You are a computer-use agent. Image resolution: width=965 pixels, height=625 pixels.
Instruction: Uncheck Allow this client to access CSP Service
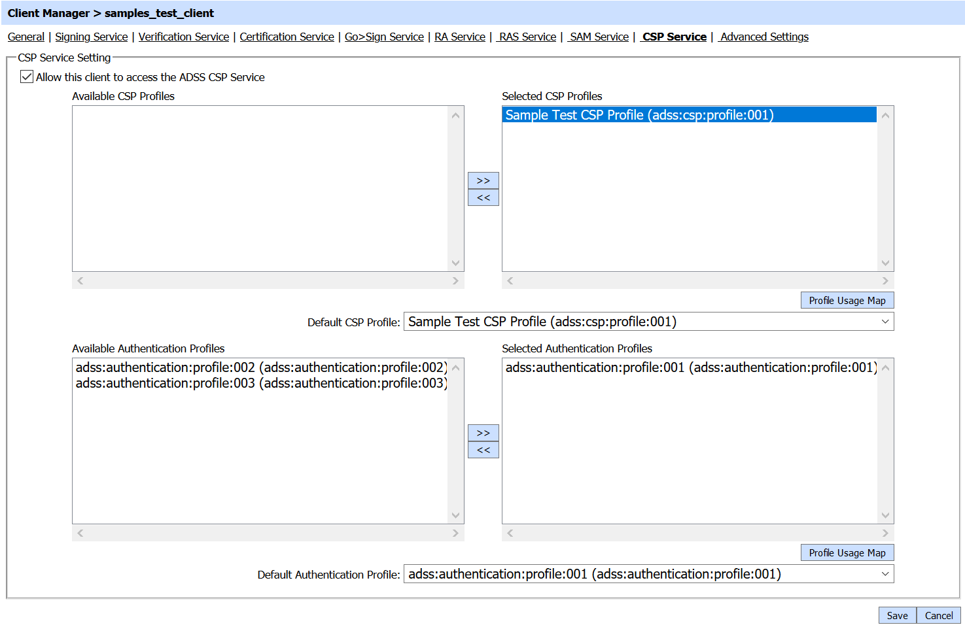click(x=27, y=77)
